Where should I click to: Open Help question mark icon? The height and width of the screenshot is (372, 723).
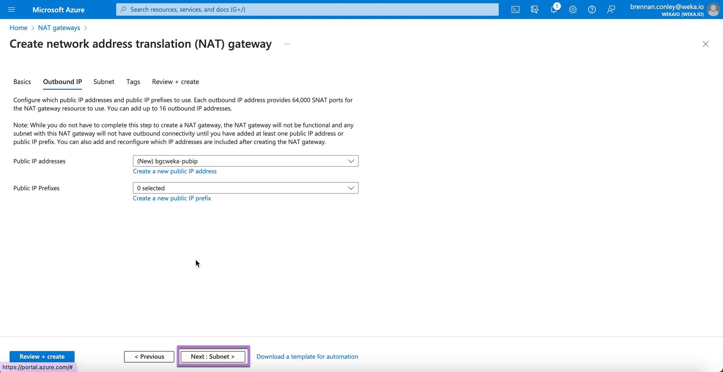pos(592,10)
